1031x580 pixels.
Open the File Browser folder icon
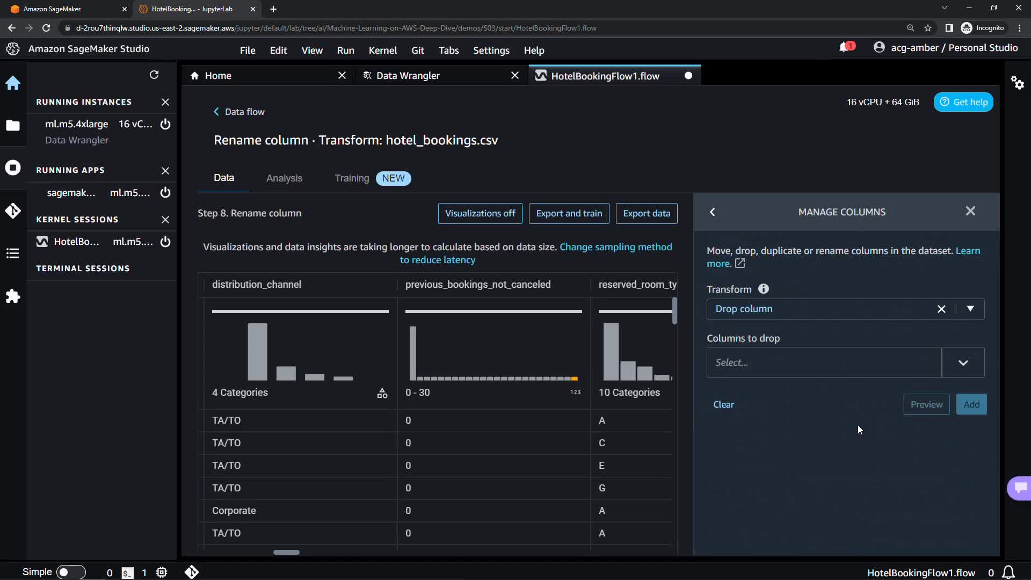[x=13, y=126]
